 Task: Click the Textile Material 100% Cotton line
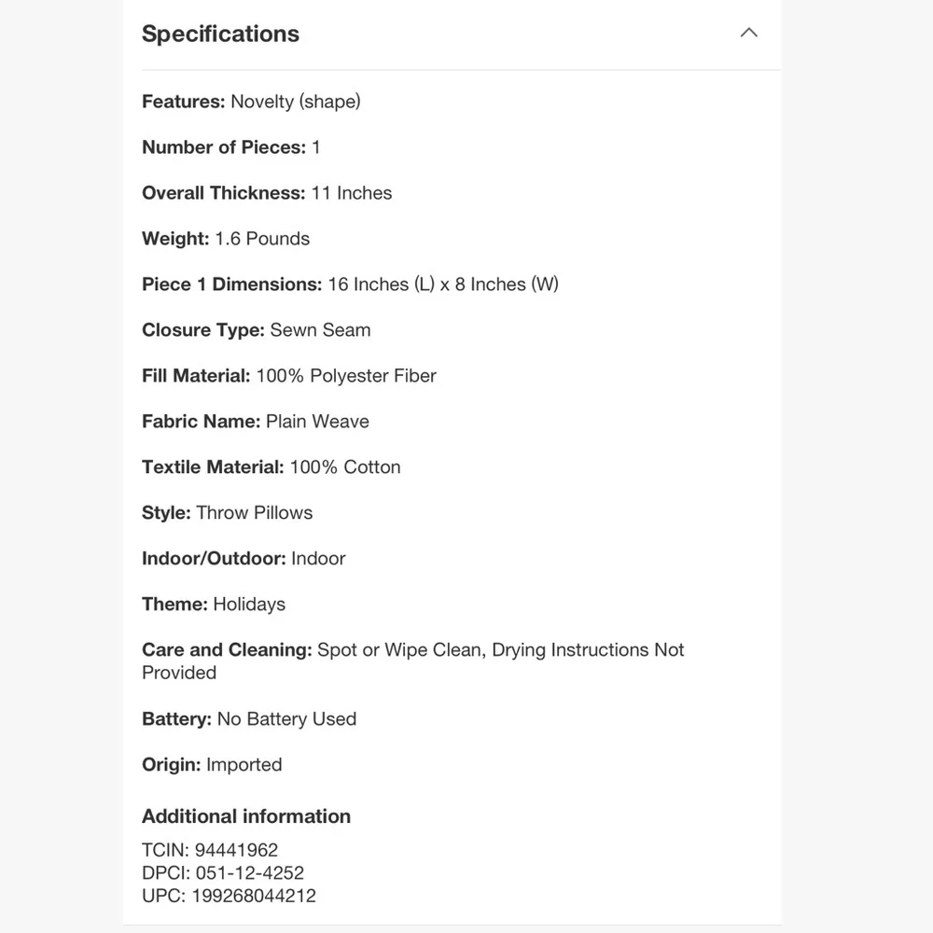coord(271,467)
